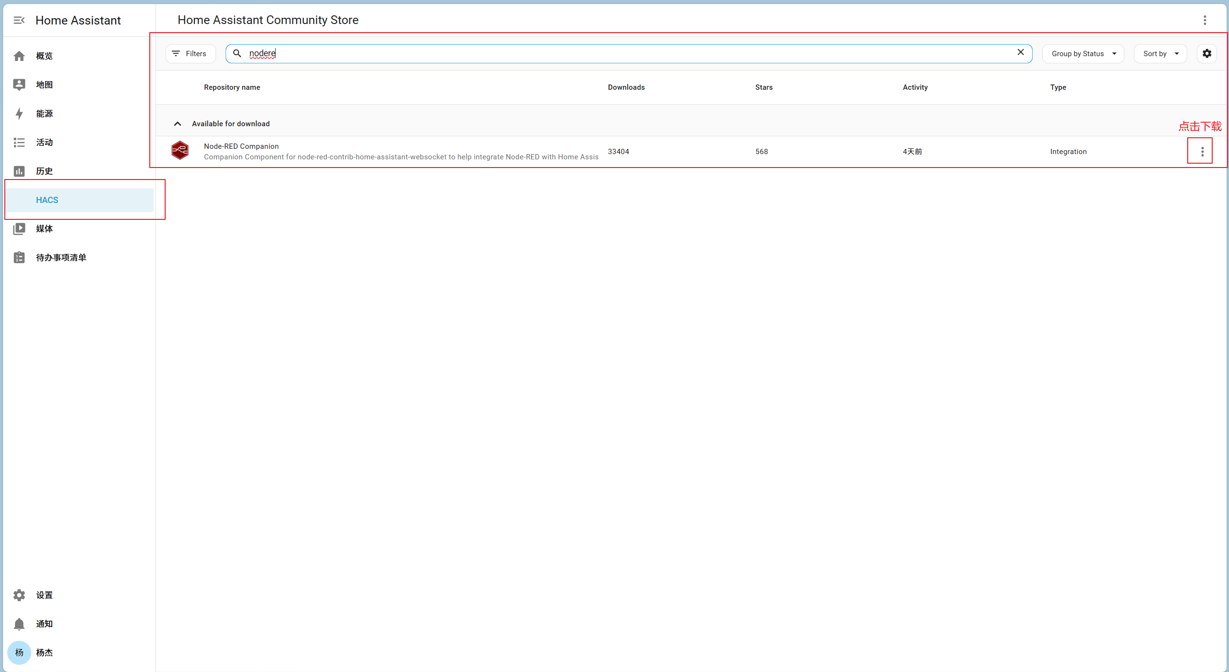The image size is (1229, 672).
Task: Go to 能源 energy dashboard
Action: [x=44, y=114]
